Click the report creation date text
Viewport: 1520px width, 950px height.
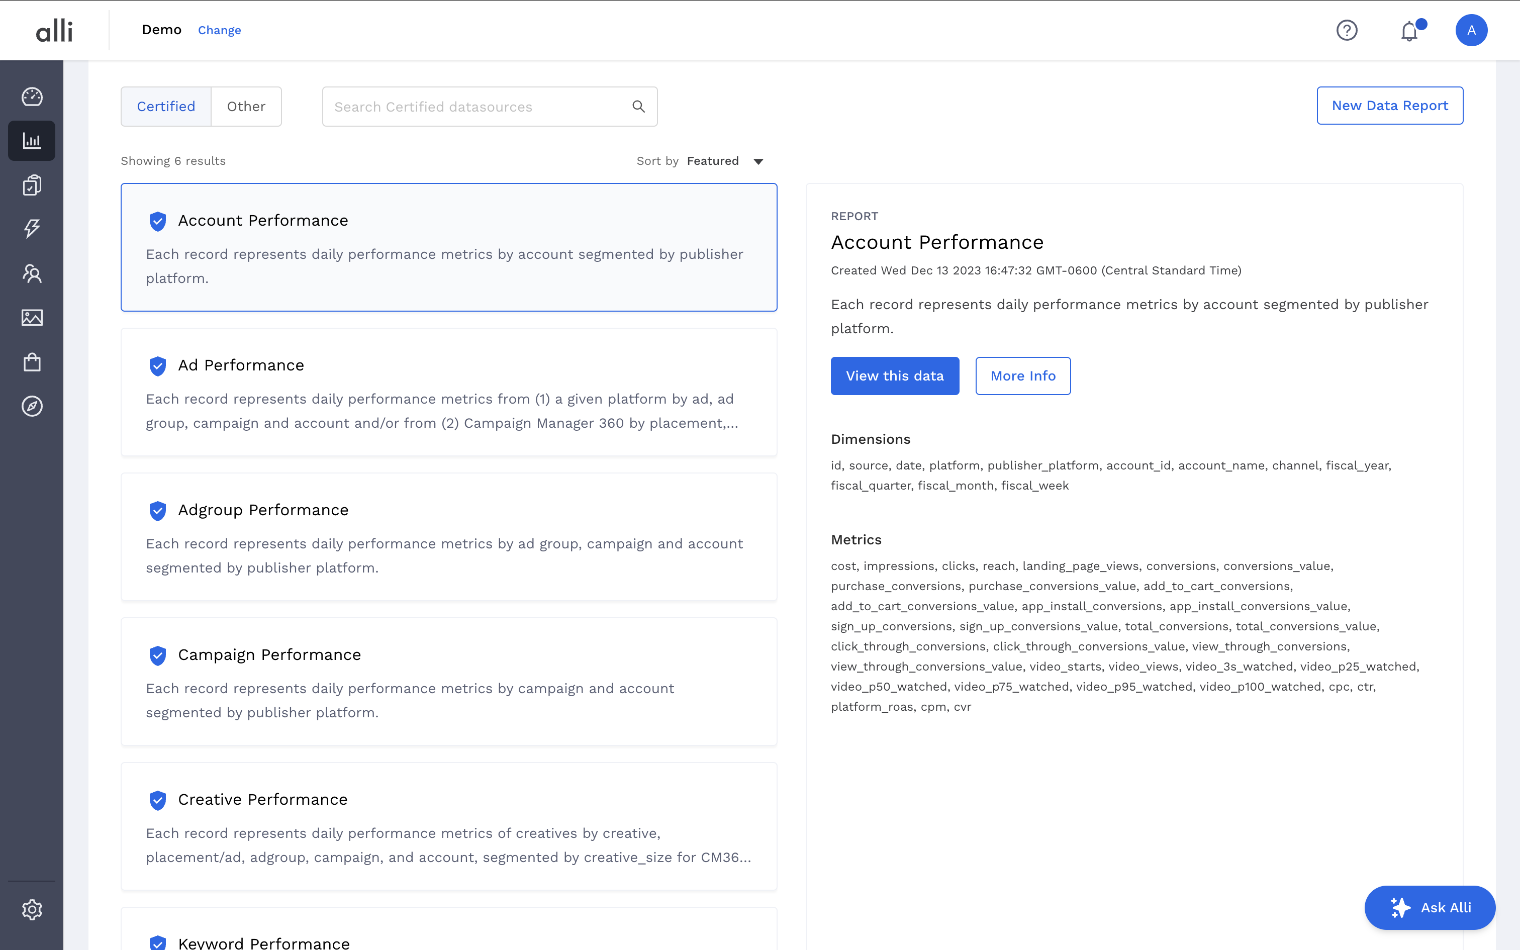point(1036,270)
